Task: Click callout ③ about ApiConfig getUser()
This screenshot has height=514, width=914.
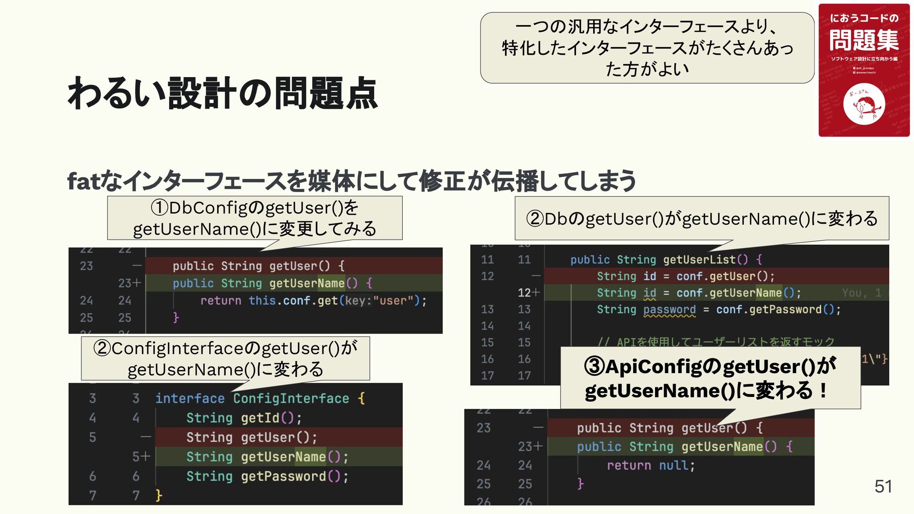Action: point(710,378)
